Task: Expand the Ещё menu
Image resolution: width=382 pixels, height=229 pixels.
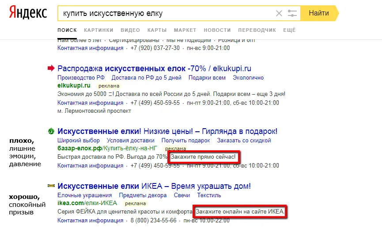Action: point(289,30)
